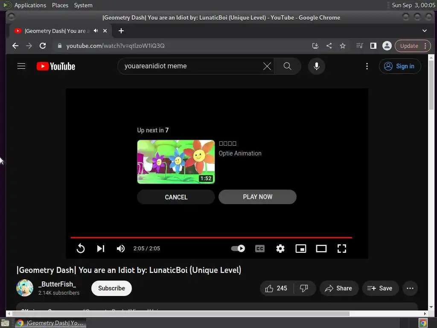Dislike the video with thumbs down
This screenshot has width=437, height=328.
[304, 288]
